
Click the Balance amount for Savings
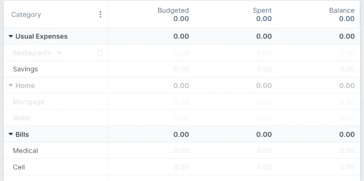(347, 69)
